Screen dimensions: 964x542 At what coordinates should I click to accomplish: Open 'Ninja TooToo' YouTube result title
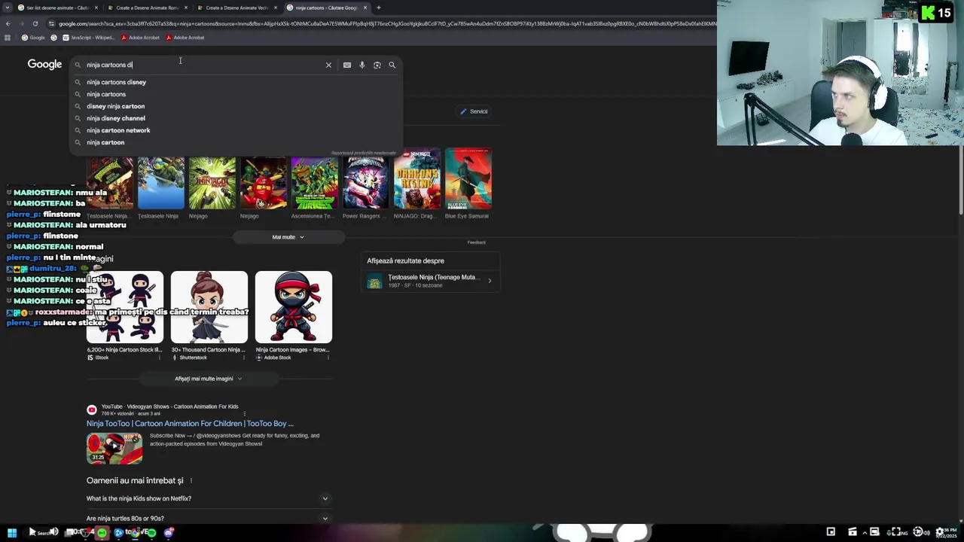[x=190, y=424]
